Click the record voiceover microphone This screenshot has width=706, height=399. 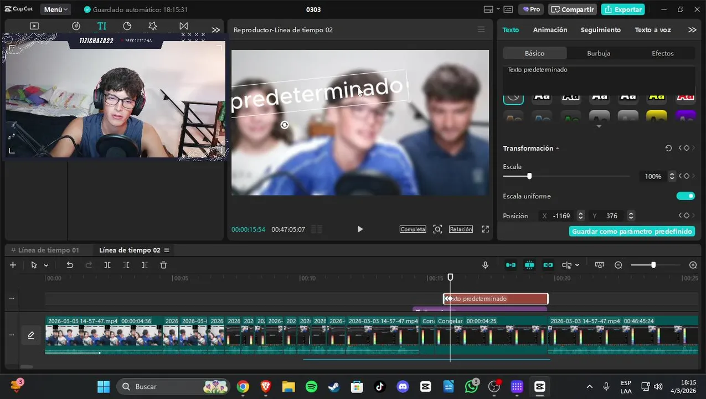(x=485, y=265)
